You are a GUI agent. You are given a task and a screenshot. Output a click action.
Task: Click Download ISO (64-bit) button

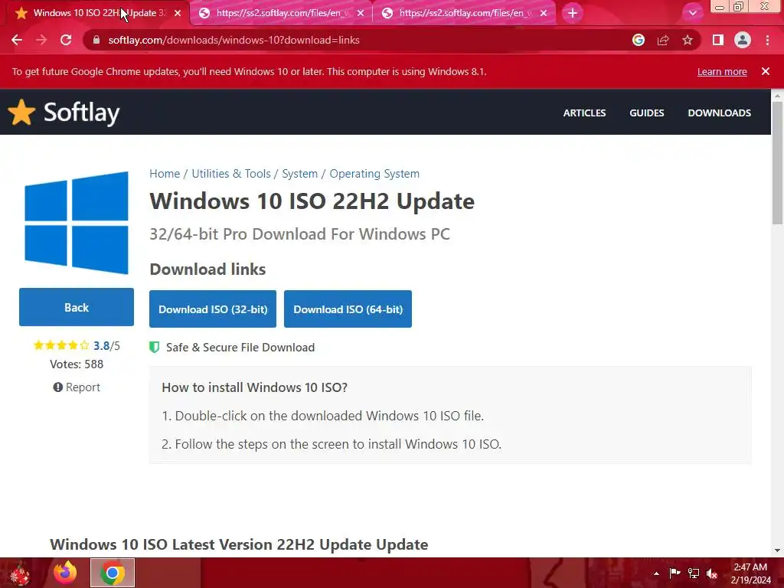348,309
